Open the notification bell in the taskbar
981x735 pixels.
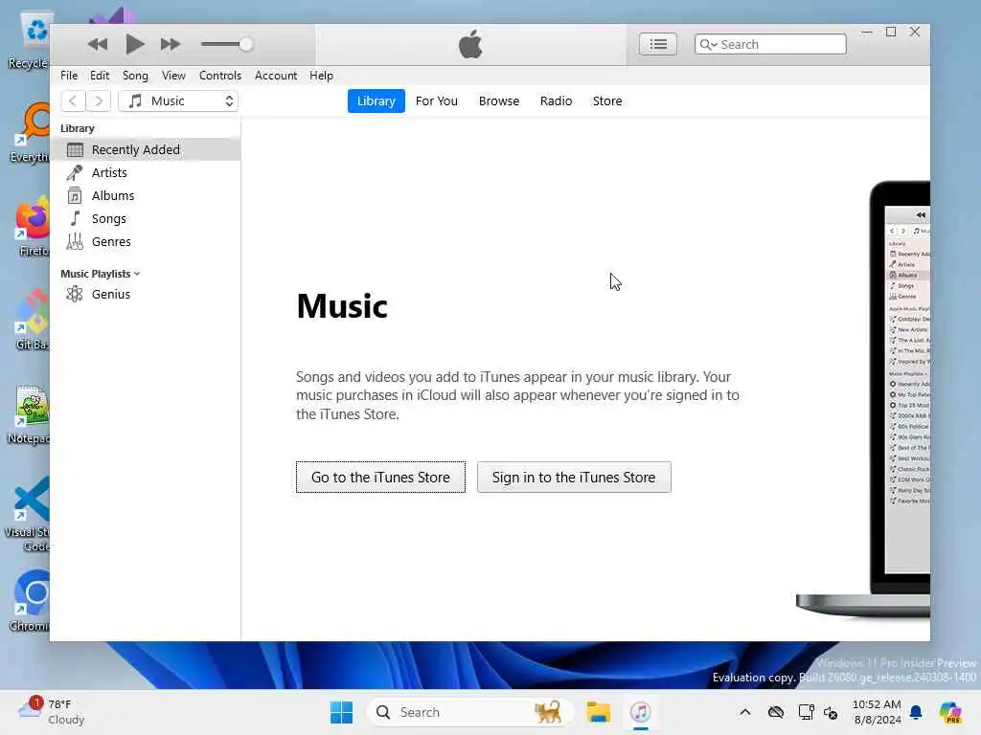(x=916, y=712)
